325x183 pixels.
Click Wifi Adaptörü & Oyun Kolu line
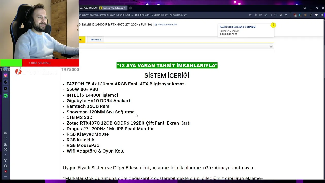[x=95, y=151]
